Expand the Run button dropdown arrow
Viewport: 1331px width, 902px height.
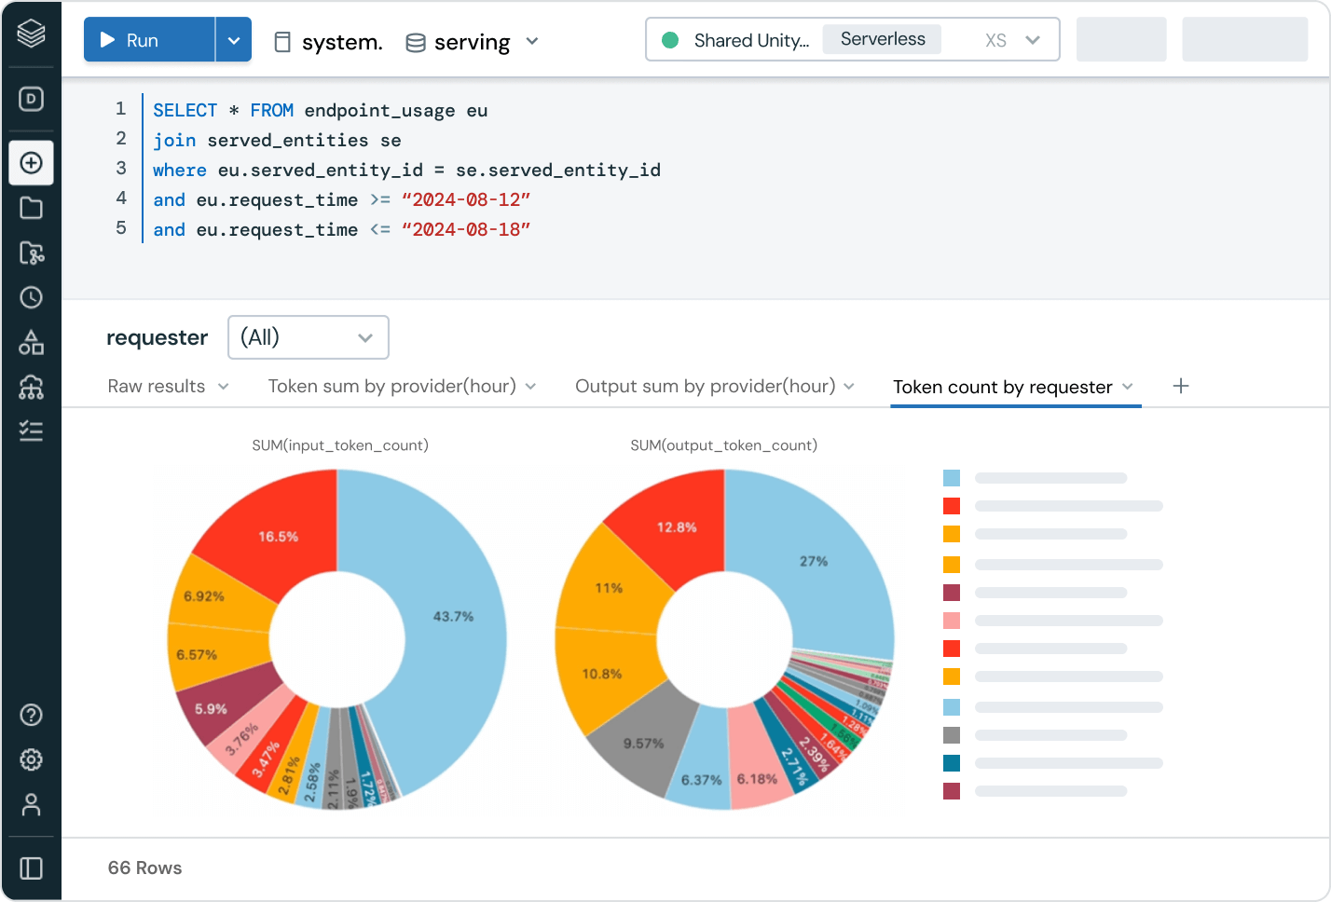coord(234,40)
